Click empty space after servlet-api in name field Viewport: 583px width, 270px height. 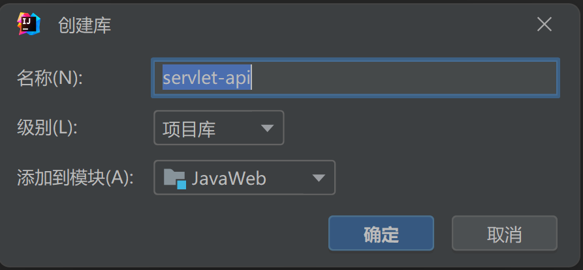click(405, 79)
